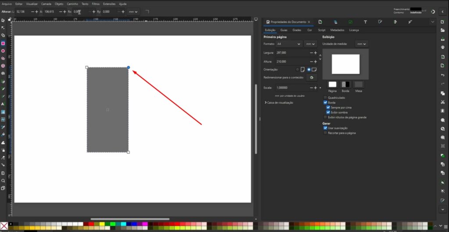Open the Formato A4 dropdown
The width and height of the screenshot is (449, 232).
click(289, 44)
